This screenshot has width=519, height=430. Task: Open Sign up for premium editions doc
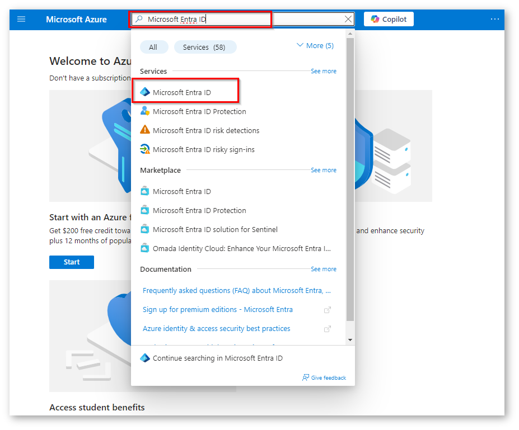(x=218, y=310)
